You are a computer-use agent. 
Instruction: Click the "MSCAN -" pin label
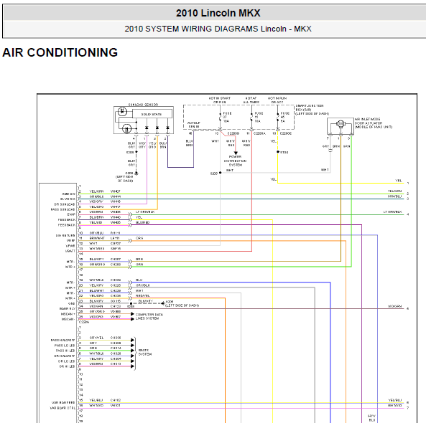68,319
